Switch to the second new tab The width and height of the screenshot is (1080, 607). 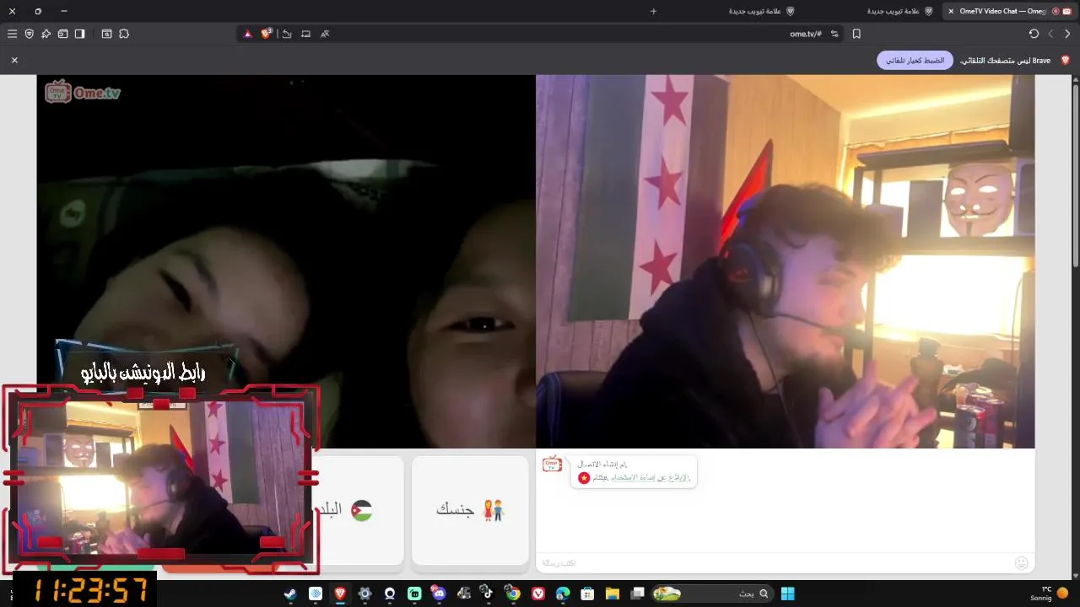[899, 11]
